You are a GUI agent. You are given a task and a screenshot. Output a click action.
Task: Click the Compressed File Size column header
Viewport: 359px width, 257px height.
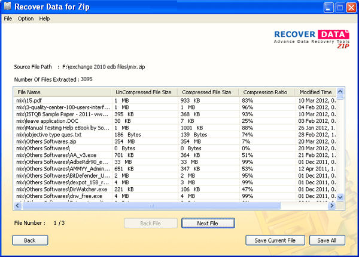pos(206,92)
